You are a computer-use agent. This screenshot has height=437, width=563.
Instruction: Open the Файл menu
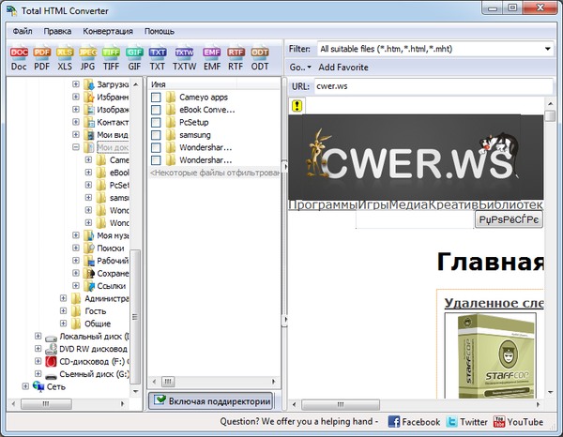point(23,31)
